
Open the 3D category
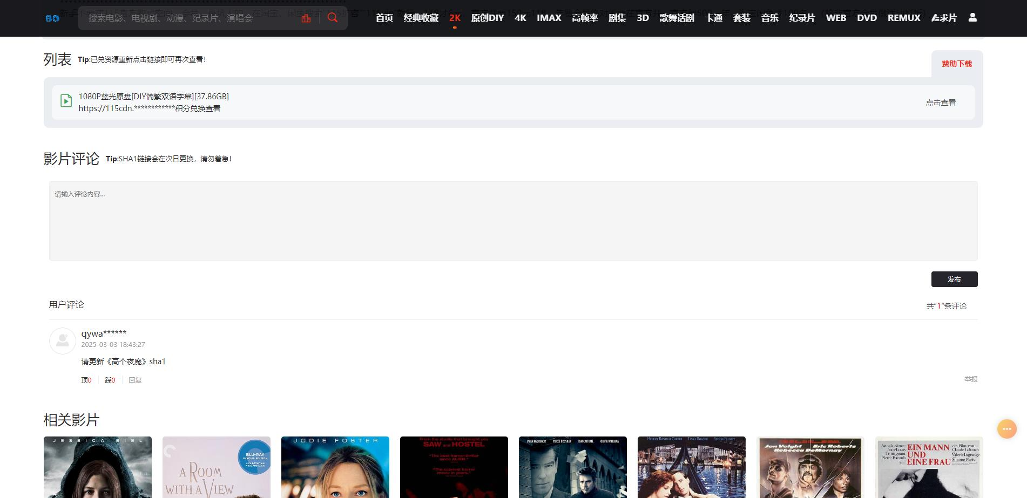[x=643, y=18]
